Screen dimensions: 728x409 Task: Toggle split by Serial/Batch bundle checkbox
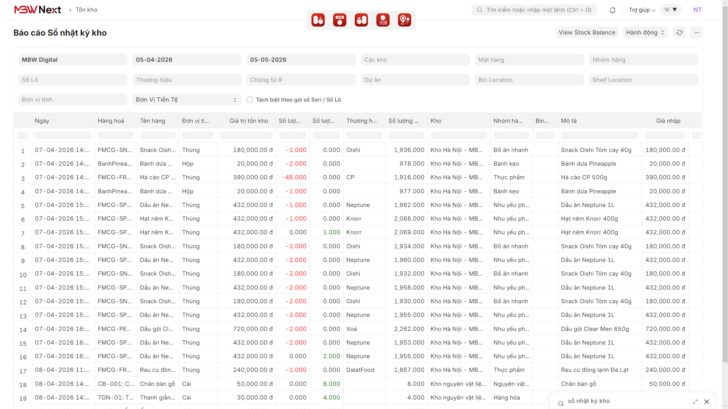point(250,100)
